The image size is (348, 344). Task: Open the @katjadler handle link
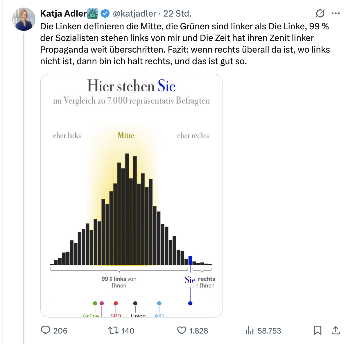(134, 13)
